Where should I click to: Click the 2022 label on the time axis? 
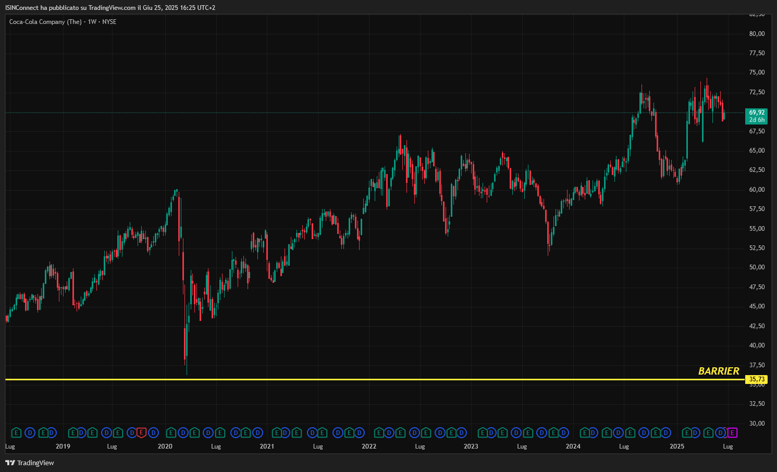coord(369,446)
